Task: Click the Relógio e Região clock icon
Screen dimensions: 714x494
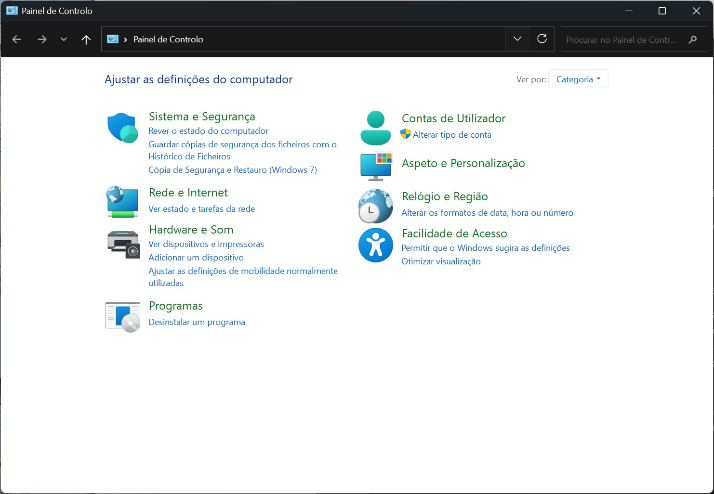Action: pyautogui.click(x=375, y=206)
